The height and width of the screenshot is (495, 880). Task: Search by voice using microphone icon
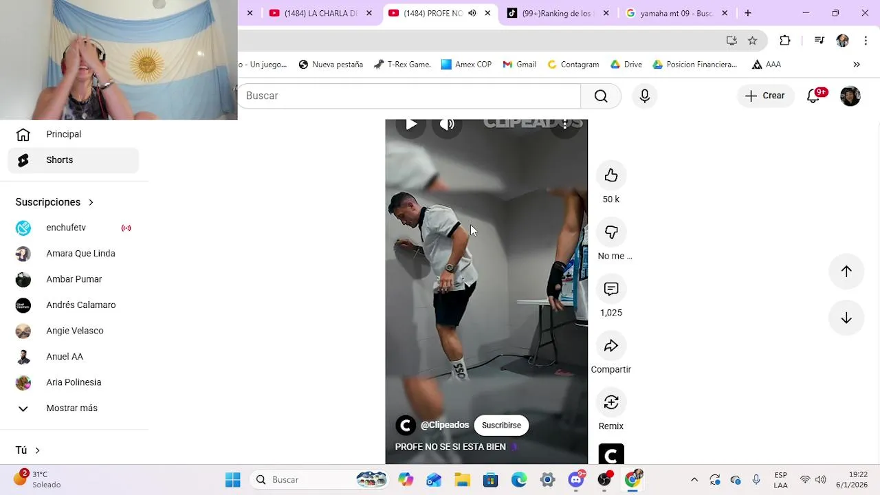(x=645, y=96)
